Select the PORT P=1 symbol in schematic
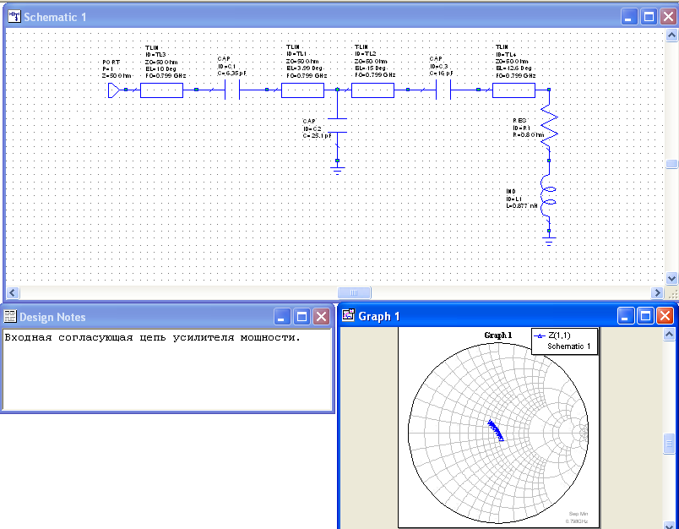679x529 pixels. pyautogui.click(x=114, y=90)
